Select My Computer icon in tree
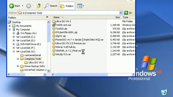Image resolution: width=173 pixels, height=97 pixels. pyautogui.click(x=14, y=29)
